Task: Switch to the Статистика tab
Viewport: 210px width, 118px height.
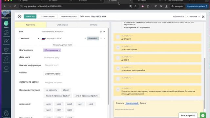Action: coord(62,25)
